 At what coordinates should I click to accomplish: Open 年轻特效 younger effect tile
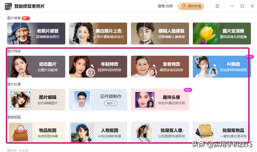click(x=98, y=67)
